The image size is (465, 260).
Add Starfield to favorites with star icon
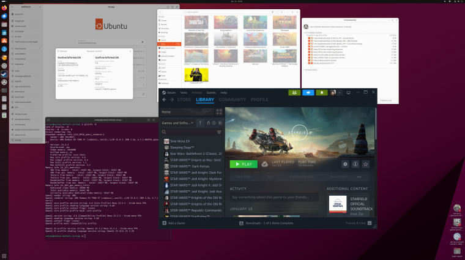pos(366,164)
